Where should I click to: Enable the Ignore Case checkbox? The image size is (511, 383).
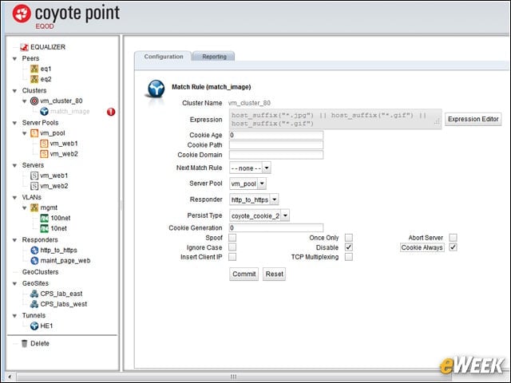(x=232, y=247)
